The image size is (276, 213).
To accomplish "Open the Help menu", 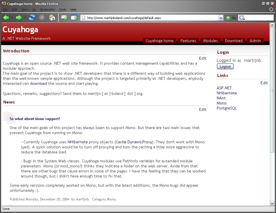I will [x=73, y=10].
